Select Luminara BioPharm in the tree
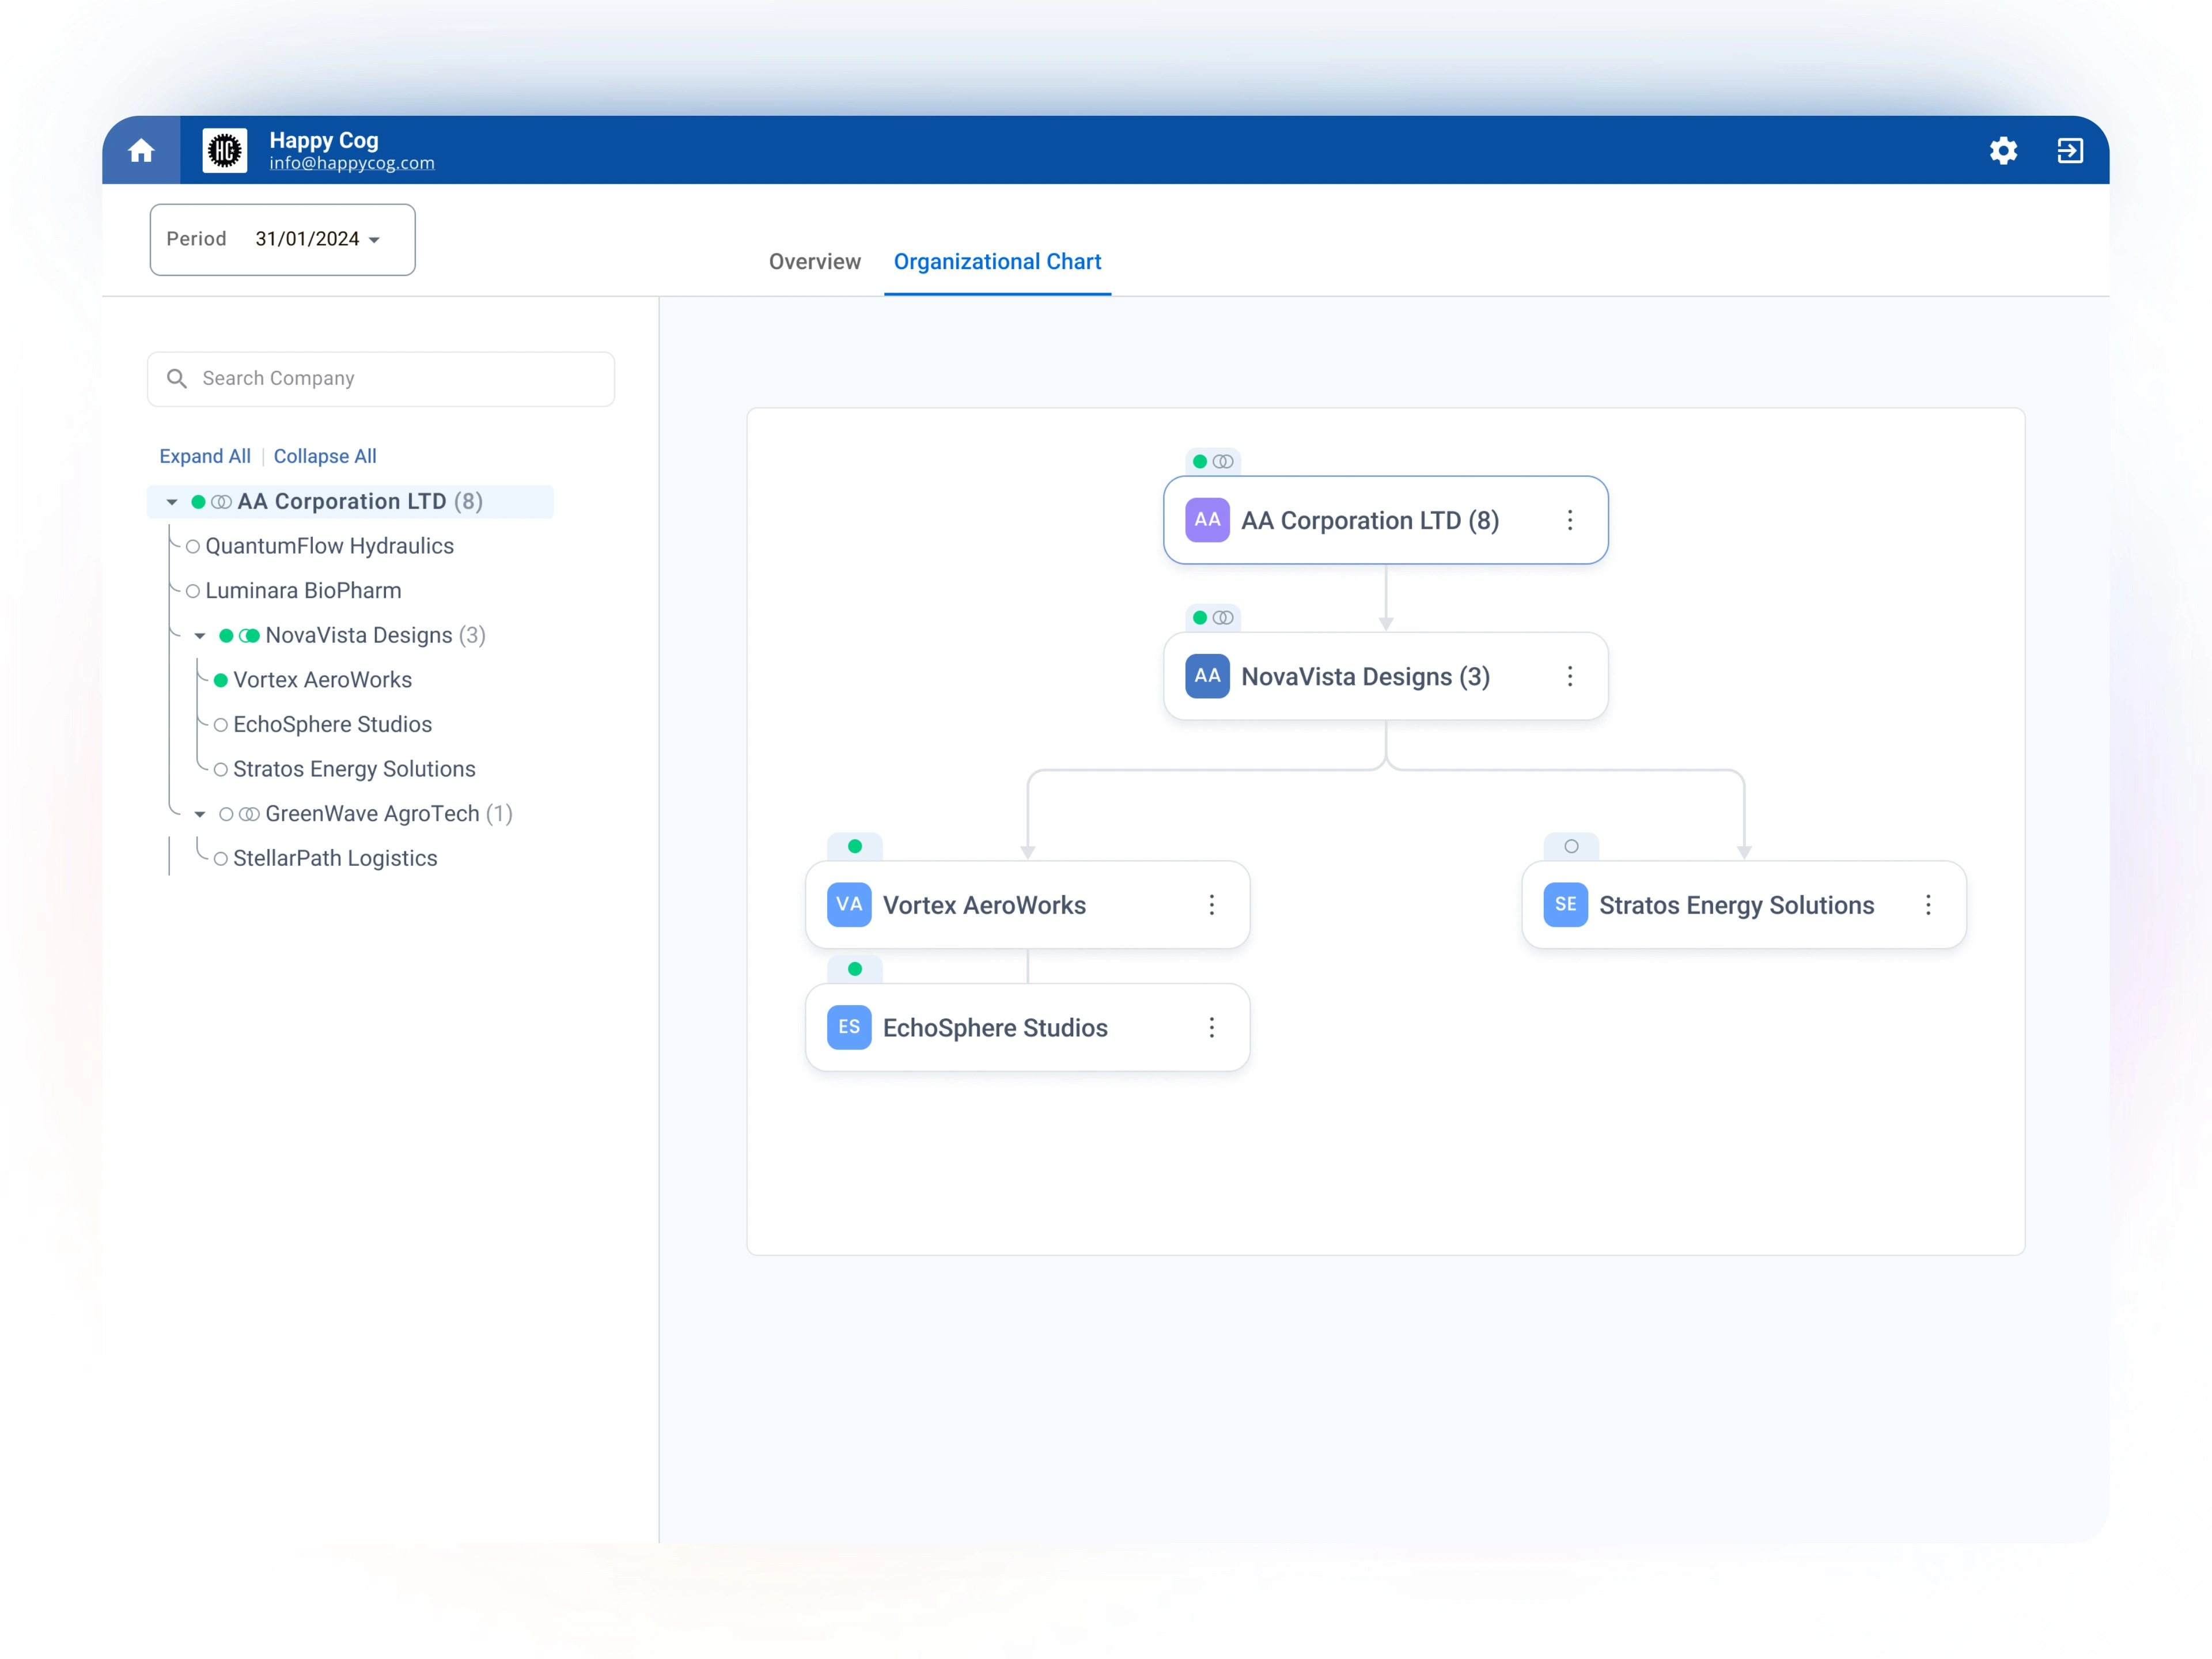The width and height of the screenshot is (2212, 1659). click(x=303, y=591)
